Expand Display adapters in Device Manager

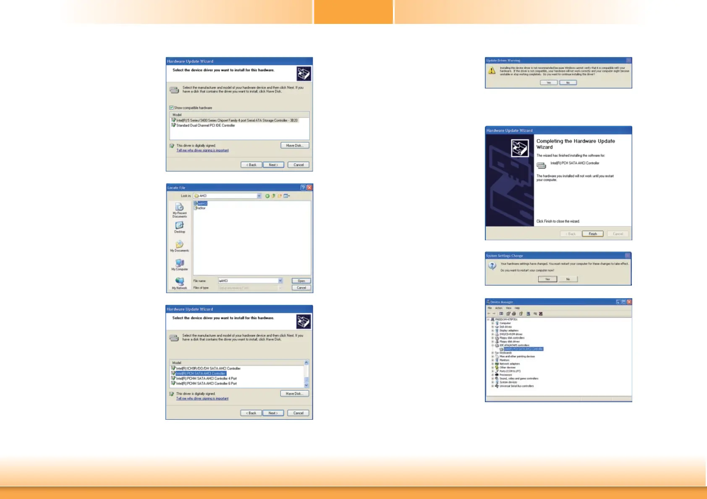[x=493, y=330]
